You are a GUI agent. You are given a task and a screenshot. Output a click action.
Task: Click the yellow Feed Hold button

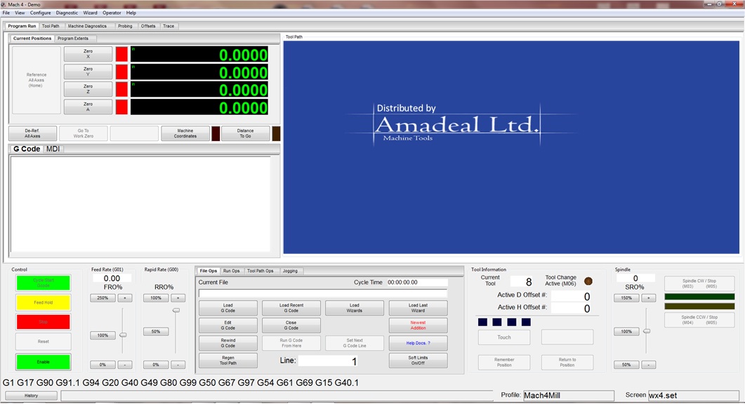point(44,302)
